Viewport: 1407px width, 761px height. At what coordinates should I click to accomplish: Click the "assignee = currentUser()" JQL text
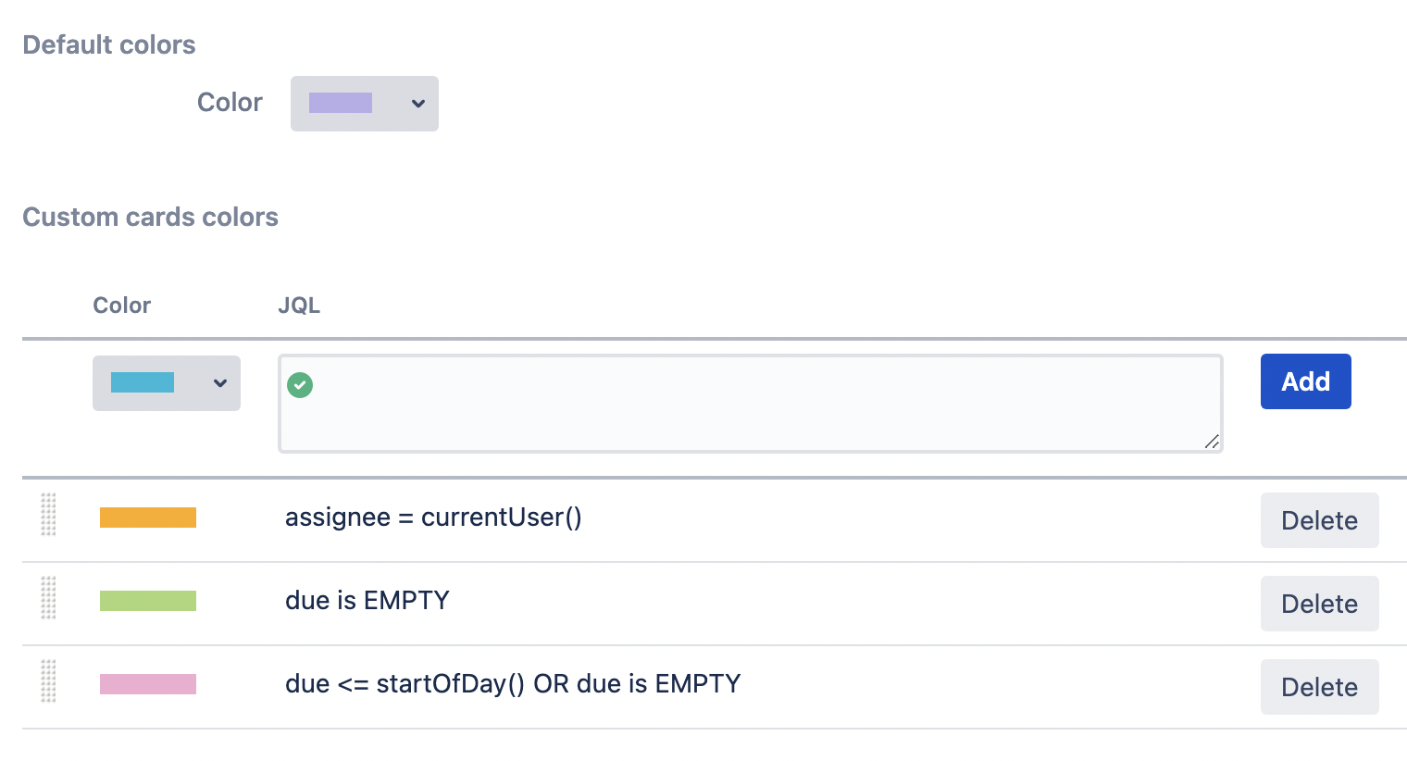tap(433, 517)
